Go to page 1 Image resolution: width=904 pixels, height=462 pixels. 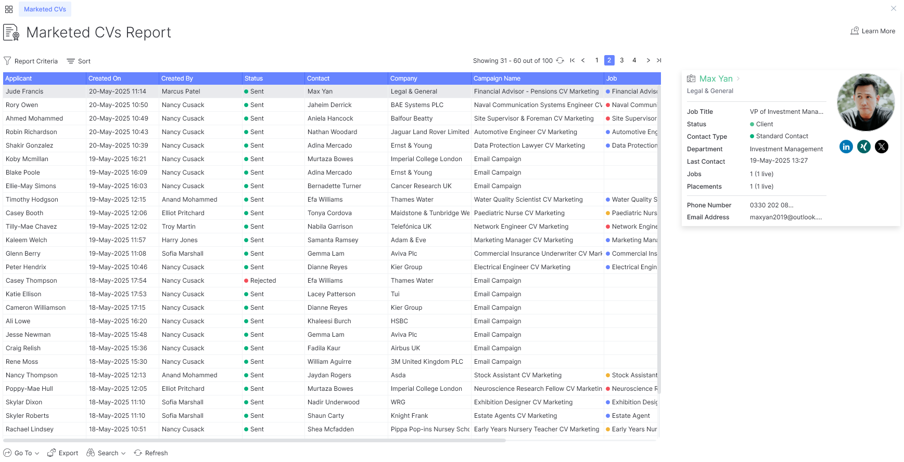point(597,60)
